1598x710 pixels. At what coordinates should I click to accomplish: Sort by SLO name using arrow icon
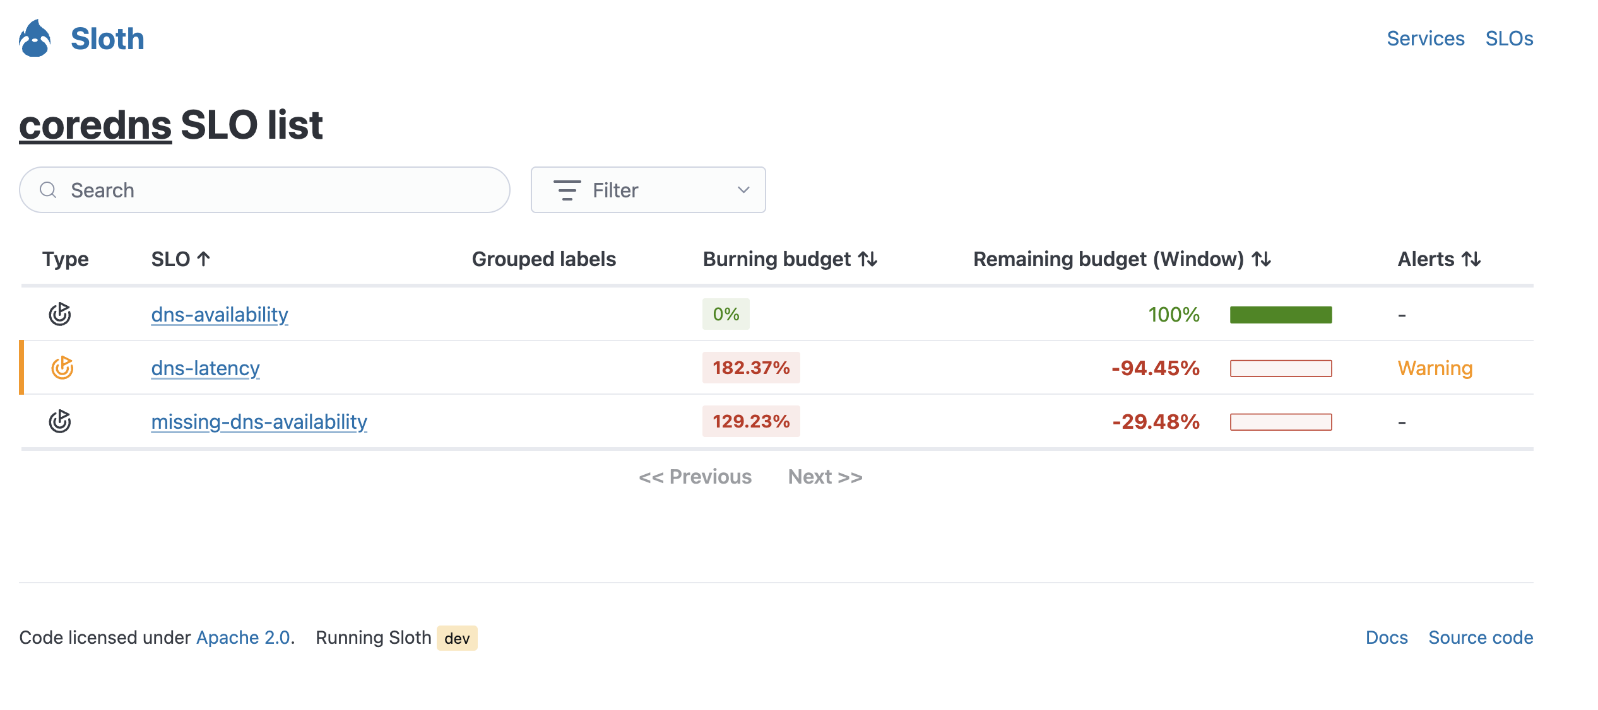[203, 259]
